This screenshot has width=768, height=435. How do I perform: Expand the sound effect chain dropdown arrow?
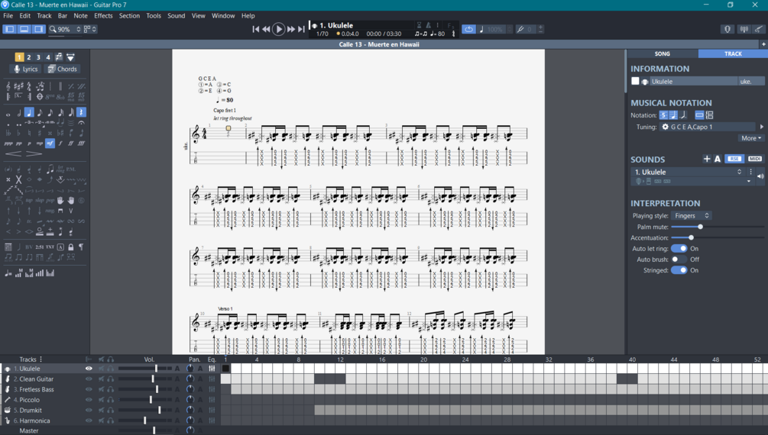748,182
